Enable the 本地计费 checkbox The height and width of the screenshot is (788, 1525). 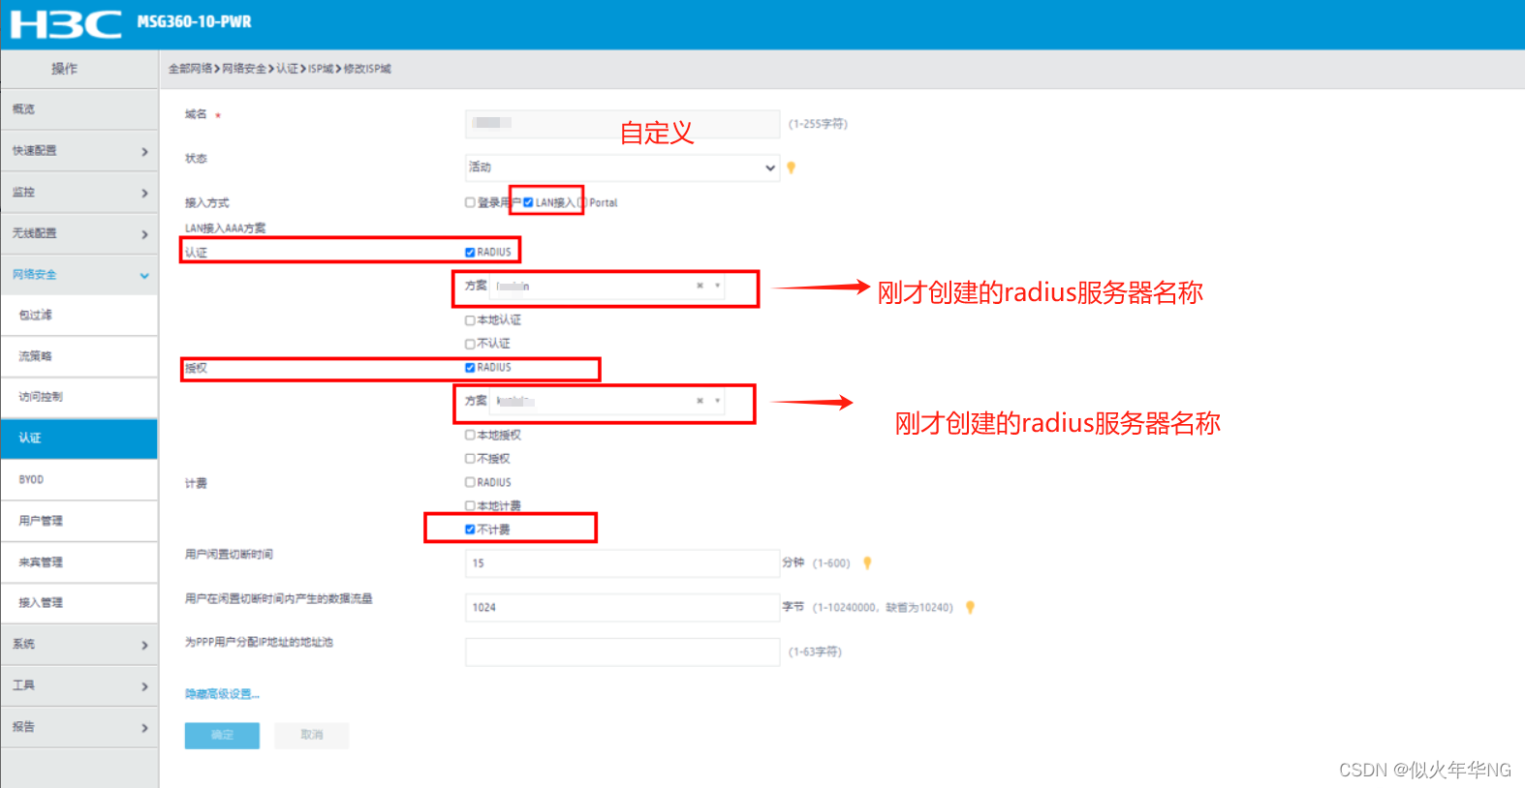coord(470,505)
